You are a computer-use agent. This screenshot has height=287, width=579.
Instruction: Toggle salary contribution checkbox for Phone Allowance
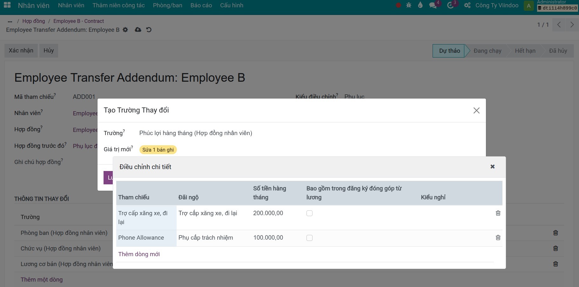(x=309, y=238)
